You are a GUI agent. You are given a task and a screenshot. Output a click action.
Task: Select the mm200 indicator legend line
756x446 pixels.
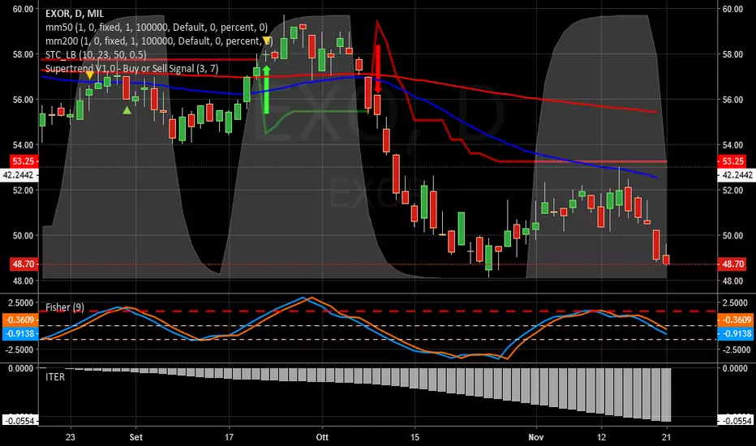[x=159, y=41]
